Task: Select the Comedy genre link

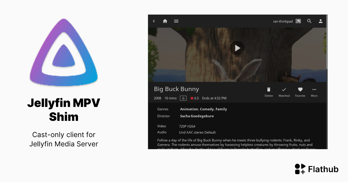Action: click(206, 109)
